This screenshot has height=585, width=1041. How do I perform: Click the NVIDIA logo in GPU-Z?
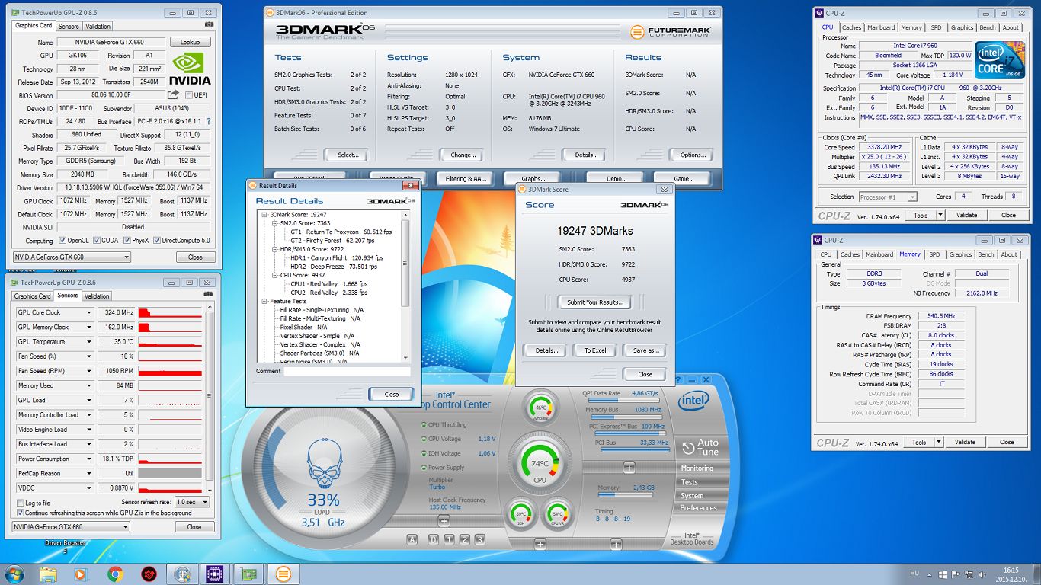(x=189, y=69)
